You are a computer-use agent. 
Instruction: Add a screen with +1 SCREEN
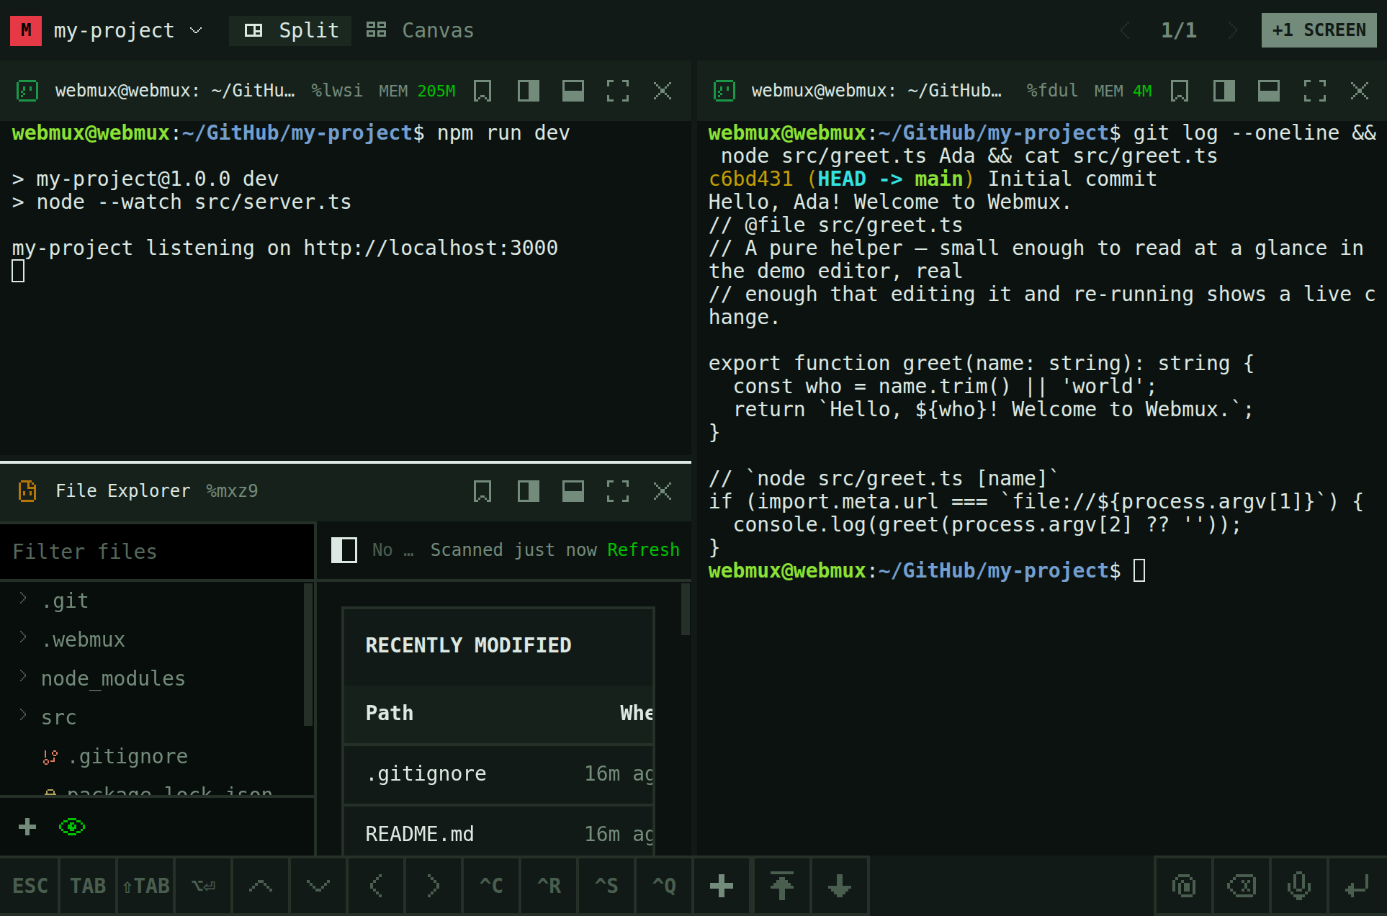click(x=1319, y=30)
